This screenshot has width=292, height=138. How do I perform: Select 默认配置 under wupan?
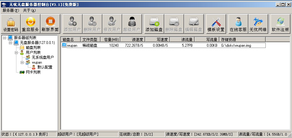(45, 67)
